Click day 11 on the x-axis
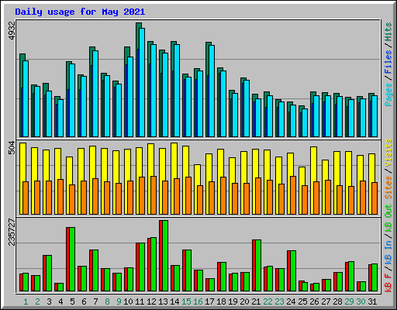 point(140,301)
